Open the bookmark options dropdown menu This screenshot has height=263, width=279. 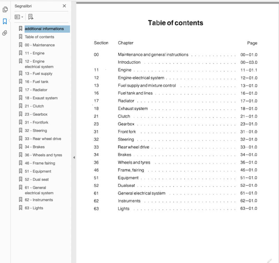(19, 17)
